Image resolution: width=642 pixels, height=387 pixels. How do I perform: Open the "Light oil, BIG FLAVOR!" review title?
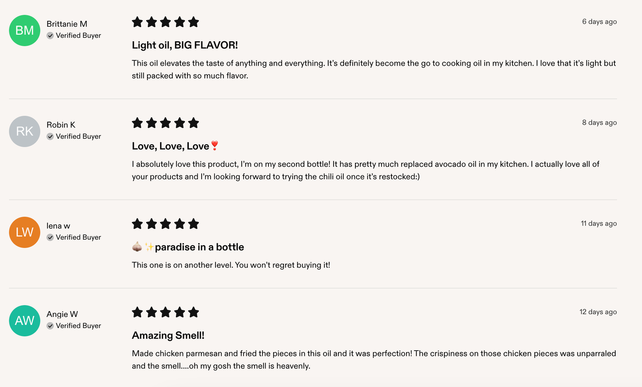(185, 45)
